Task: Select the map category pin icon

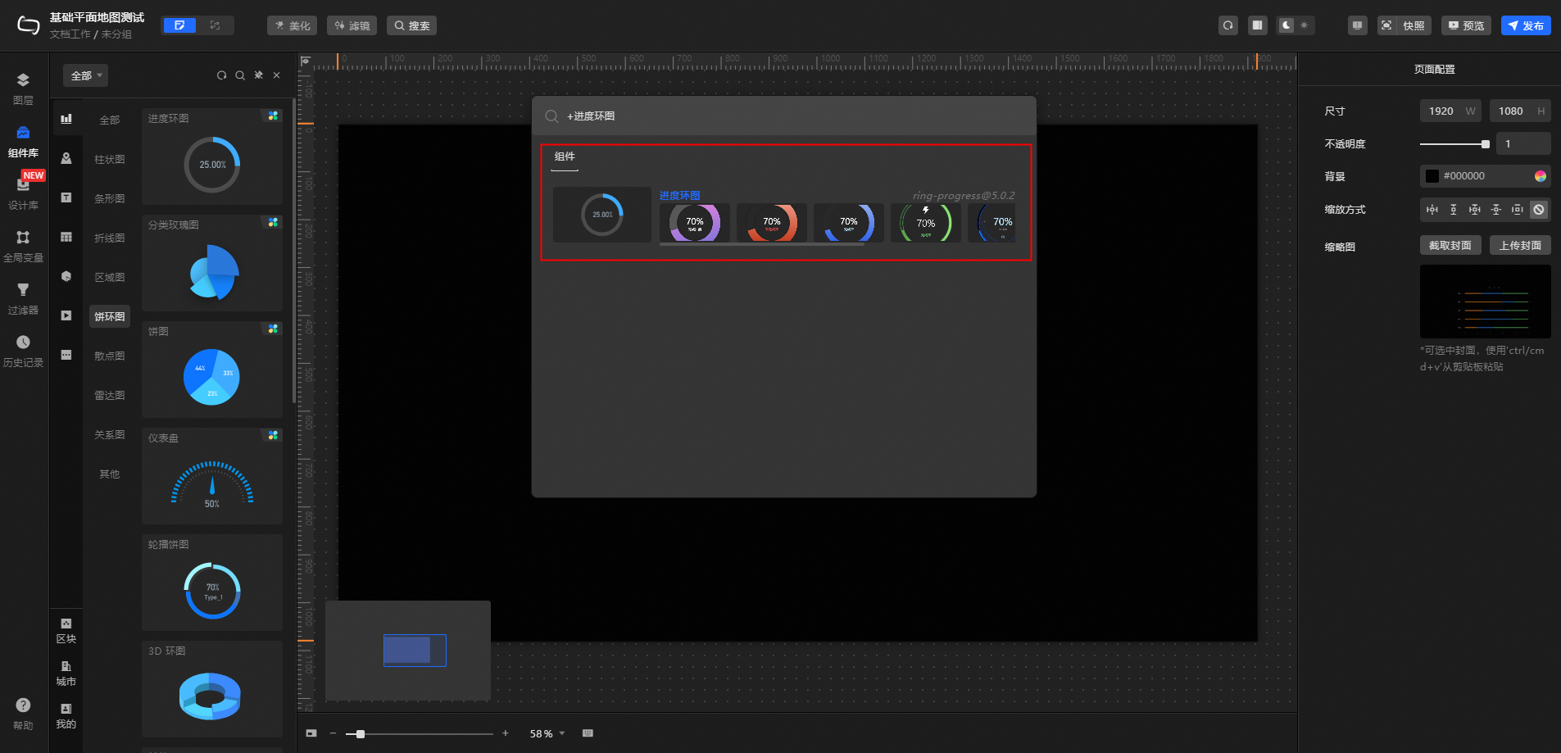Action: click(x=66, y=158)
